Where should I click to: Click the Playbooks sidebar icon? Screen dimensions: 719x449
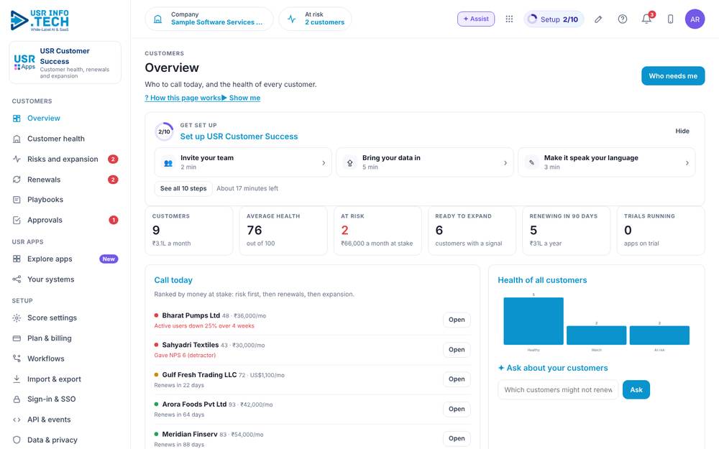click(x=17, y=200)
